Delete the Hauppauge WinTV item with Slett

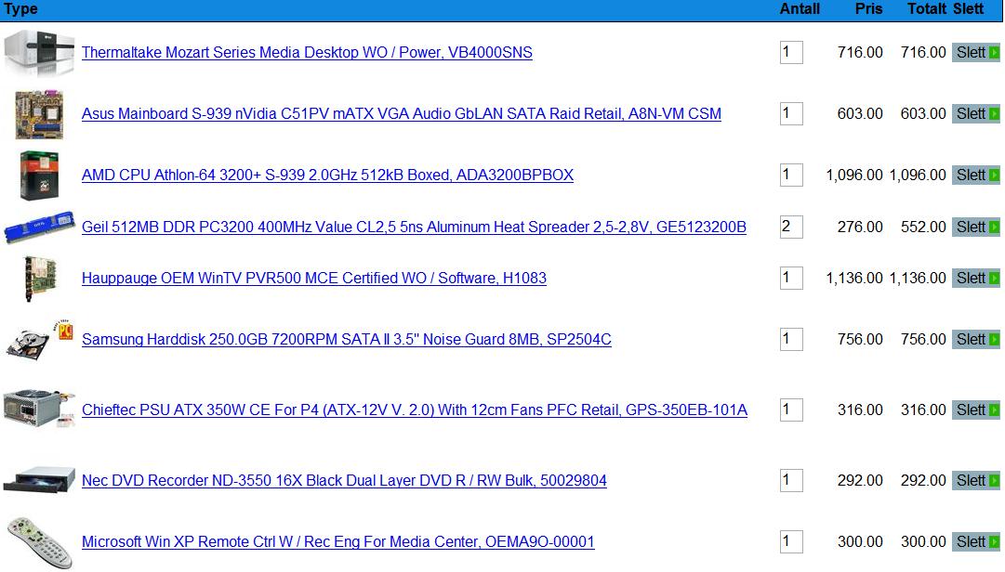click(x=975, y=279)
